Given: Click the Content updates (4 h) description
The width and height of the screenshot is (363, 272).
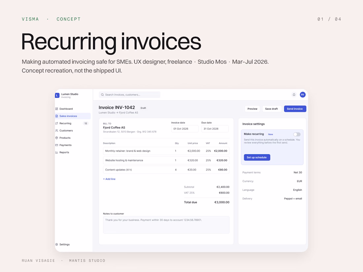Looking at the screenshot, I should pos(118,170).
